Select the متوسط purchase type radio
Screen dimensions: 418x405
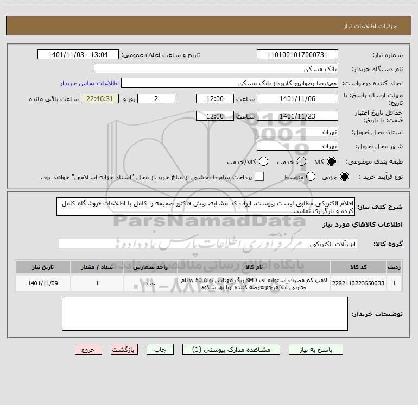click(x=311, y=177)
